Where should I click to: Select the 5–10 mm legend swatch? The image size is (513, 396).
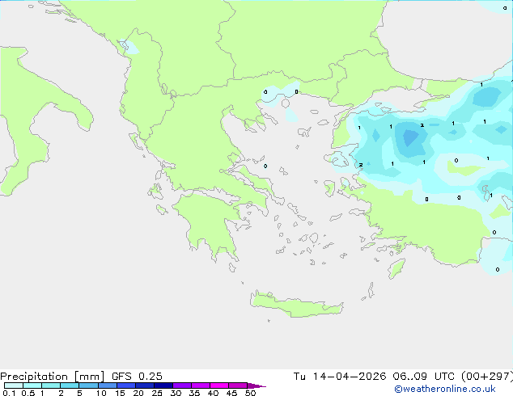(88, 385)
